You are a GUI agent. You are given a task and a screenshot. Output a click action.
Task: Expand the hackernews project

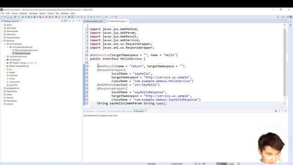pyautogui.click(x=2, y=91)
